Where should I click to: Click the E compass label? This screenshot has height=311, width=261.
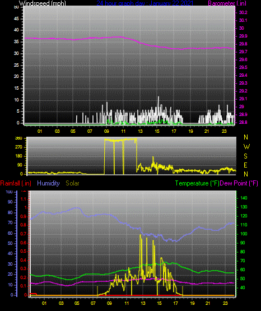coord(245,165)
